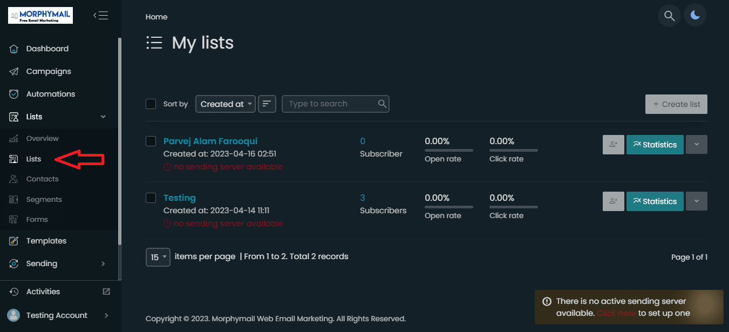Screen dimensions: 729x332
Task: Check the Testing list checkbox
Action: [151, 198]
